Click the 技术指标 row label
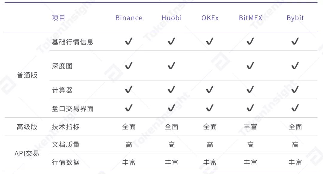The height and width of the screenshot is (174, 323). point(65,127)
